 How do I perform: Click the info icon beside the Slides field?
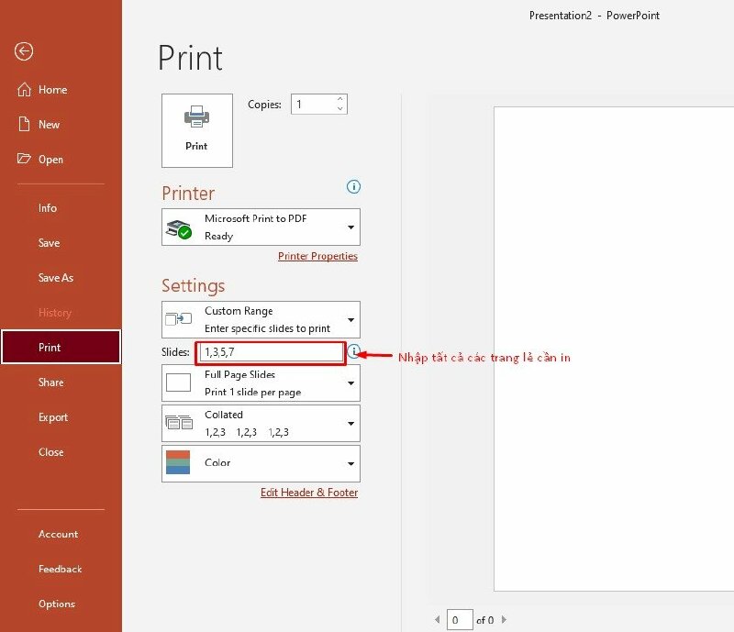click(x=356, y=350)
